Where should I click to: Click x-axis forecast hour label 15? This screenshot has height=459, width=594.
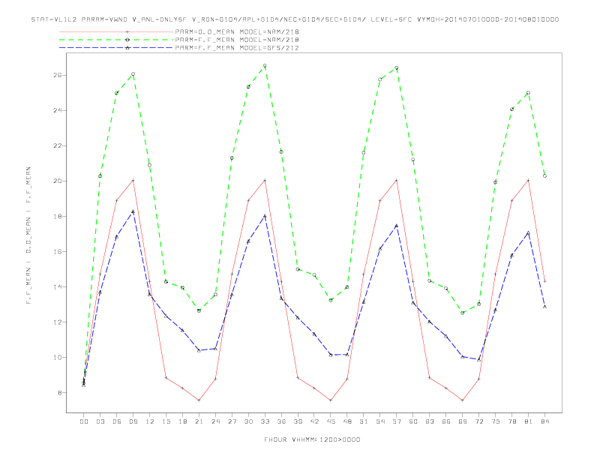pos(166,421)
